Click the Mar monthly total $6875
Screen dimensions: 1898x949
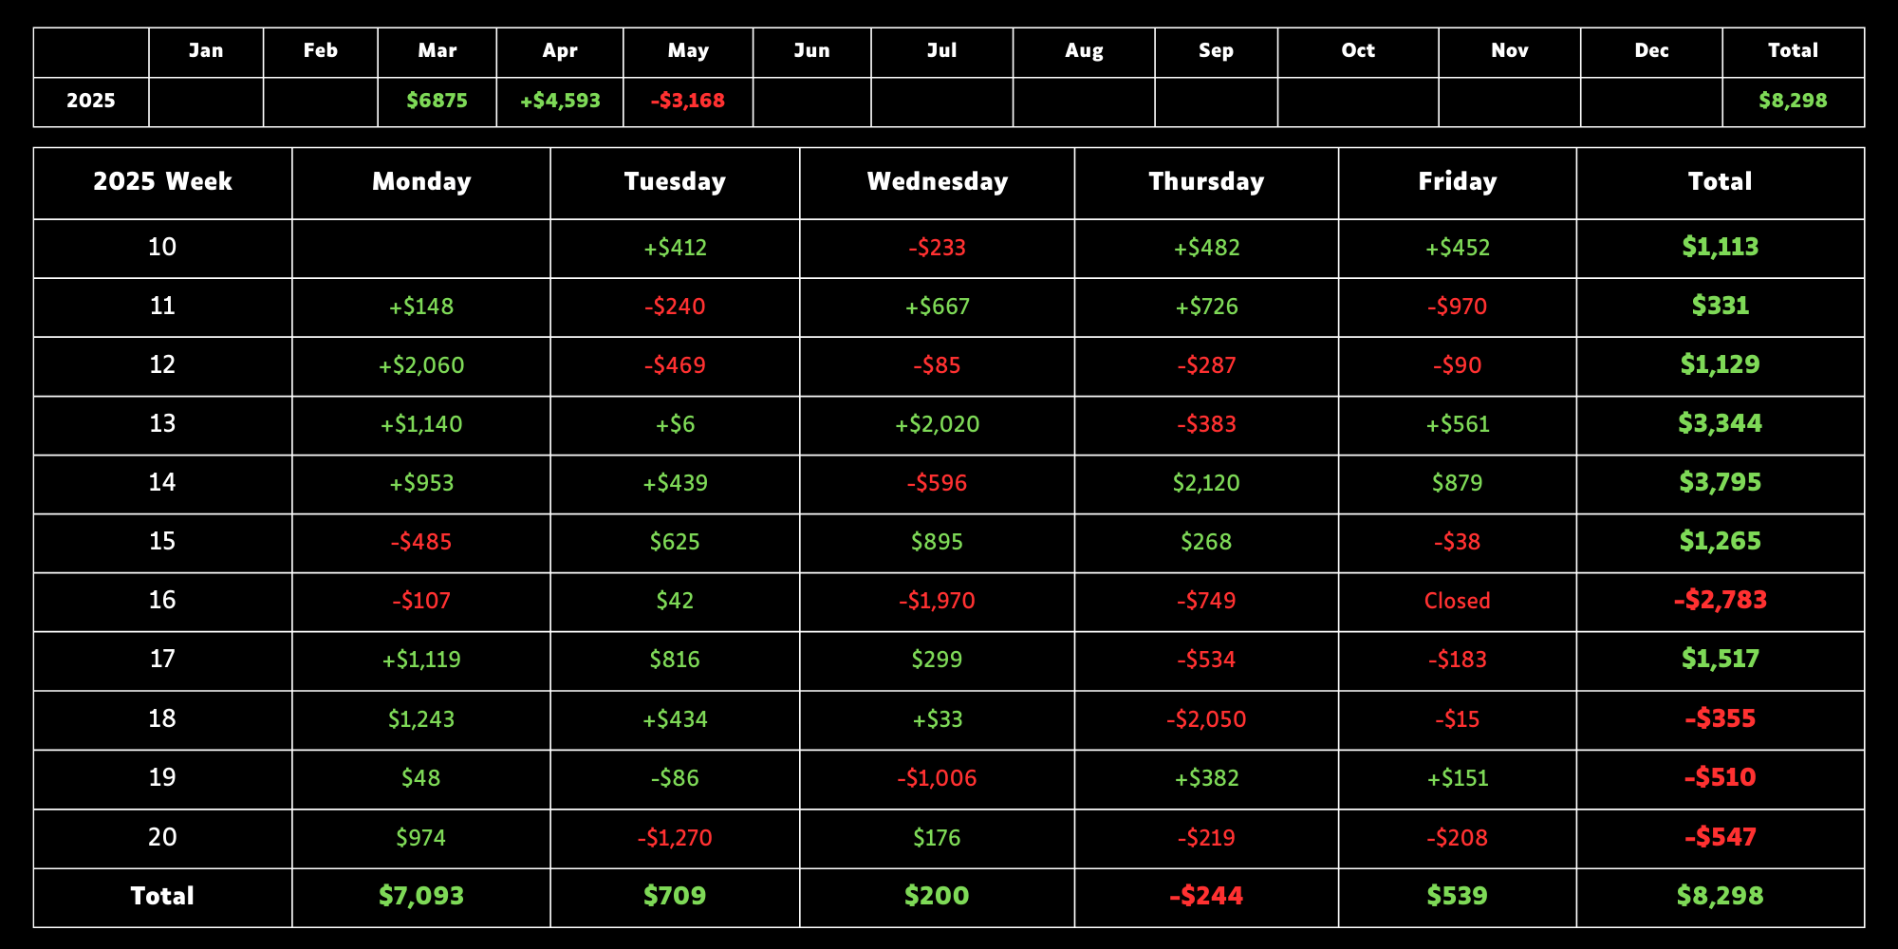coord(437,101)
